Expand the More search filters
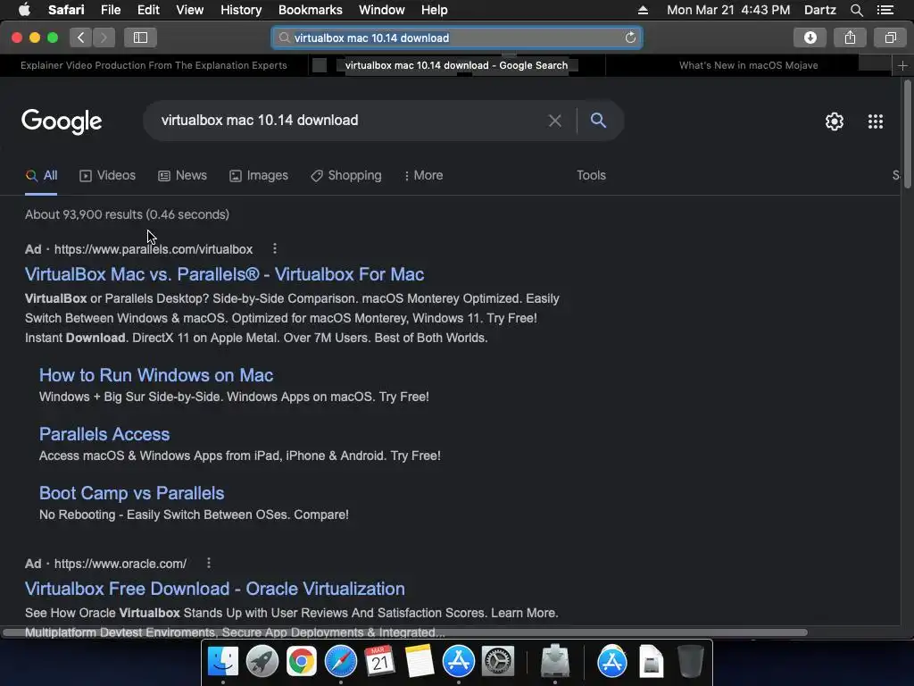 (424, 176)
